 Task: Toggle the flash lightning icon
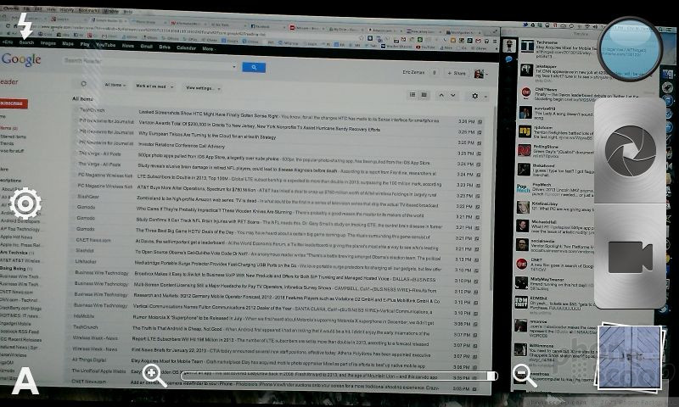(25, 25)
